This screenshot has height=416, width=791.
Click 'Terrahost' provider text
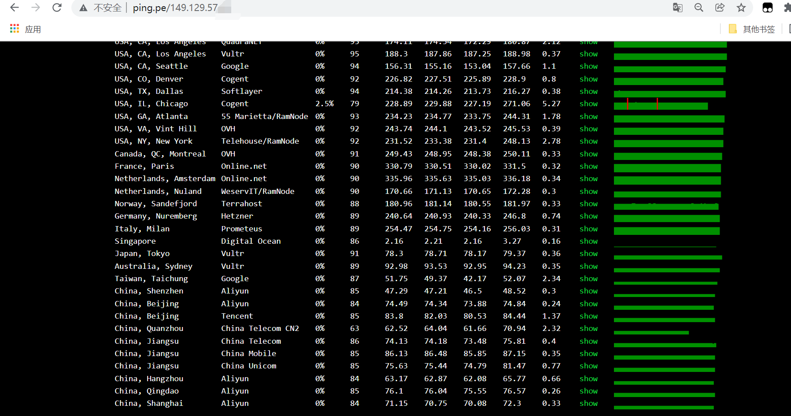(x=241, y=204)
